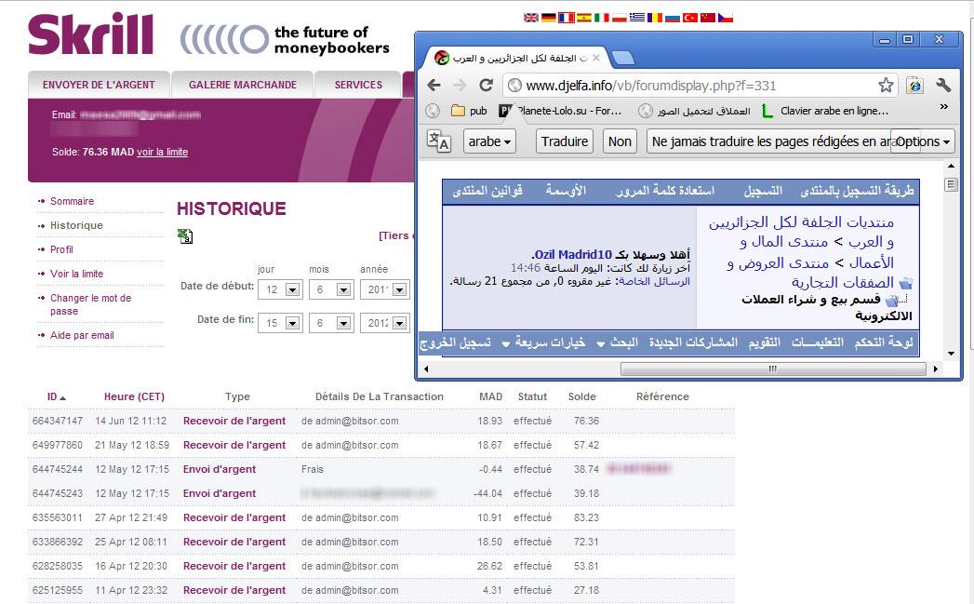Follow the 'voir la limite' link beside Solde
Viewport: 974px width, 604px height.
(x=162, y=153)
